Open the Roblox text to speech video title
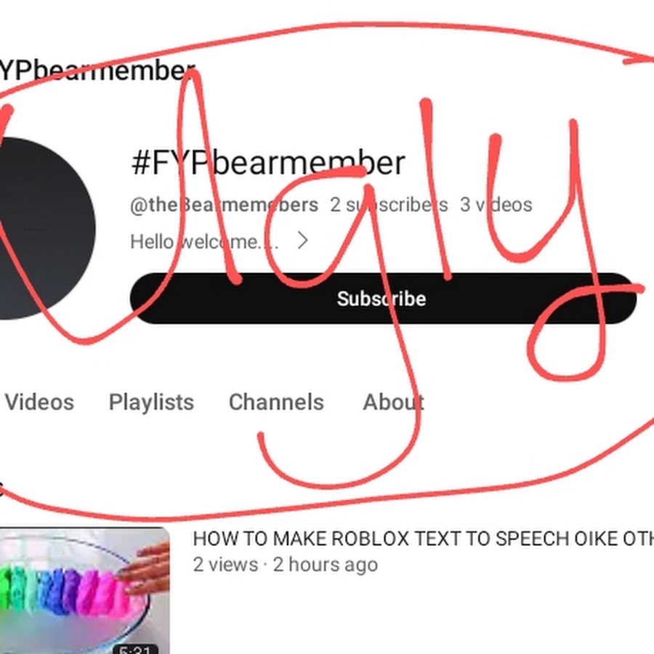The image size is (654, 654). (423, 538)
